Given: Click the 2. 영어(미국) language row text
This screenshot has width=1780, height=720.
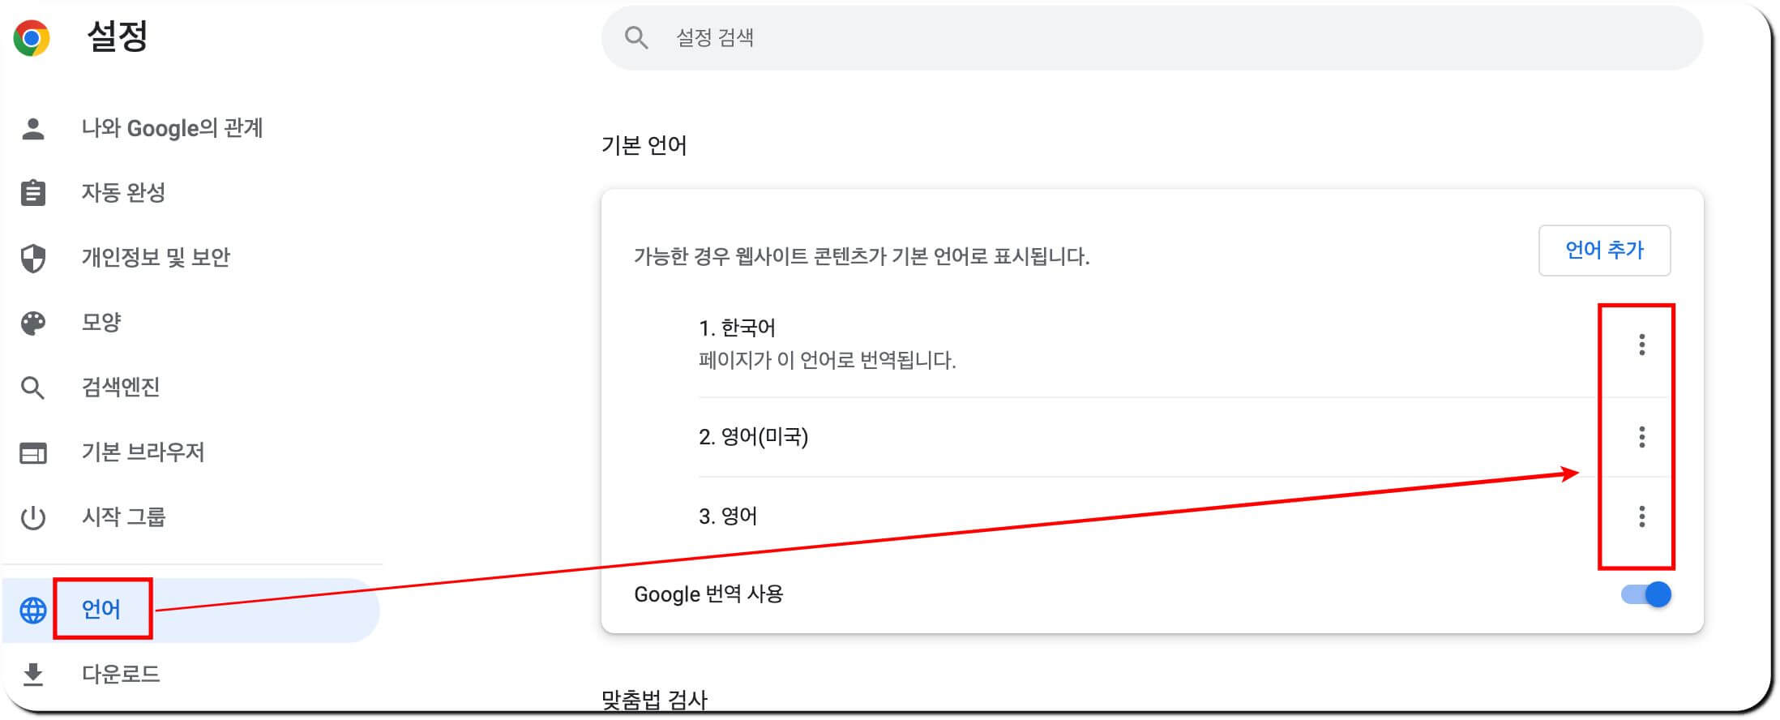Looking at the screenshot, I should pos(753,437).
